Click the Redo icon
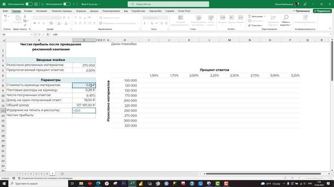334x187 pixels. 6,21
